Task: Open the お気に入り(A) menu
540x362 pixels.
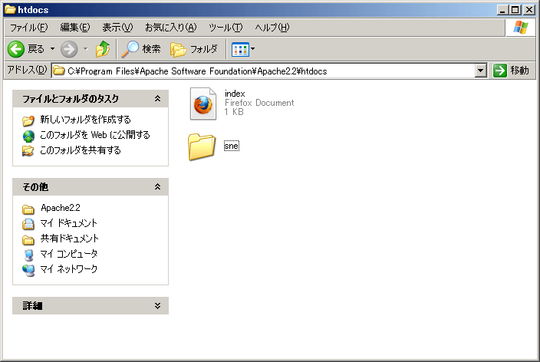Action: click(170, 27)
